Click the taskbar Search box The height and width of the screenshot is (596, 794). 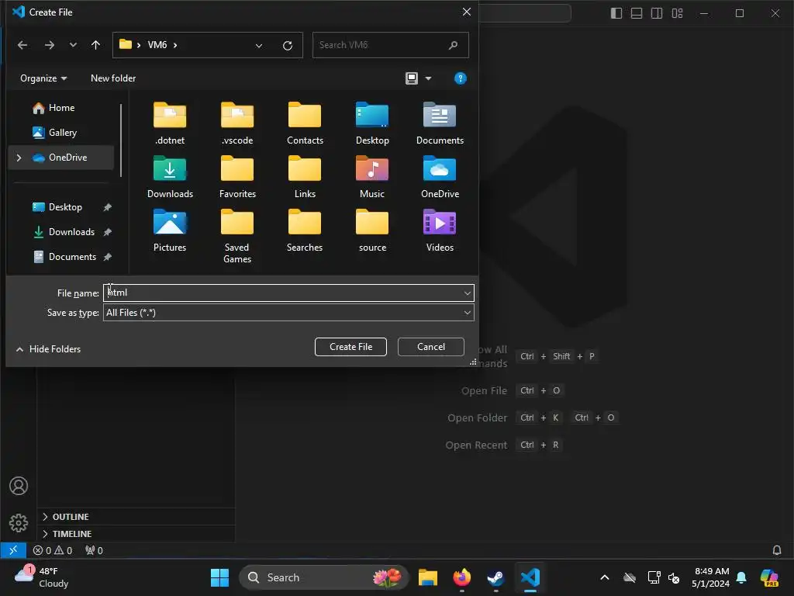[x=323, y=577]
